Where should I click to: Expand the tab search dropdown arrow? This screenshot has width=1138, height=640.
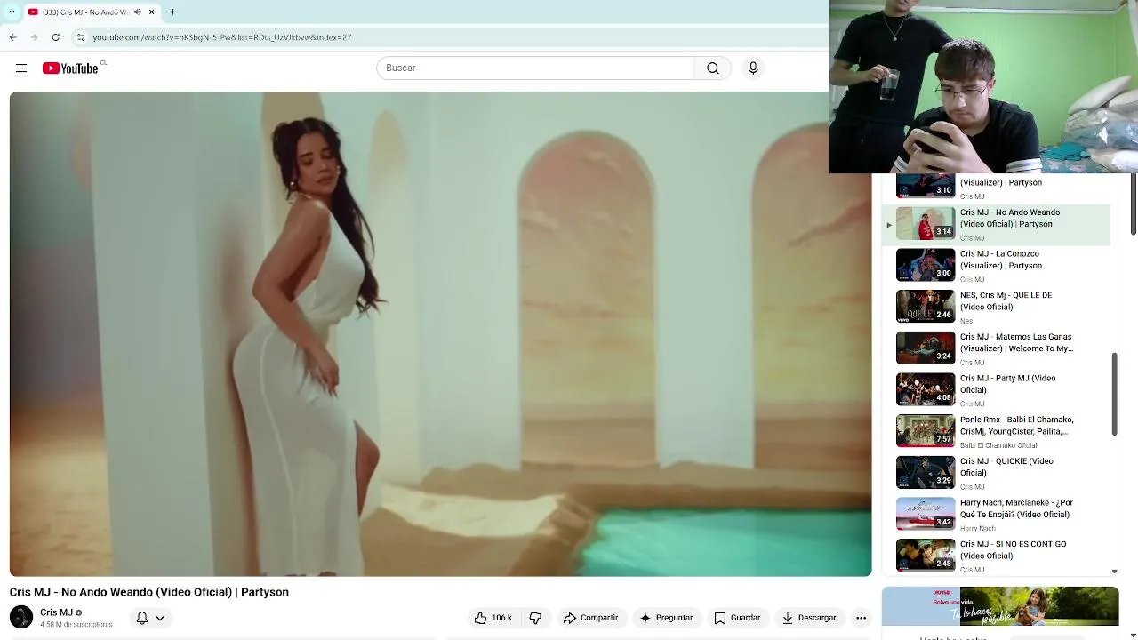12,12
